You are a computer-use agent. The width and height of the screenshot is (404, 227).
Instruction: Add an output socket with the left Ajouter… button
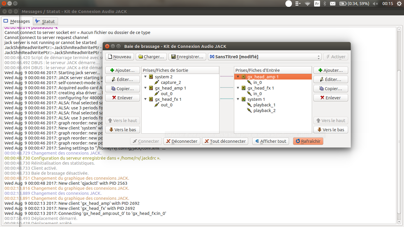tap(123, 70)
